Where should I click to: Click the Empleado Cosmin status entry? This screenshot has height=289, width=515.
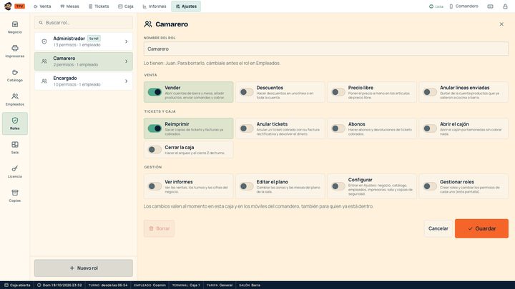[x=149, y=285]
